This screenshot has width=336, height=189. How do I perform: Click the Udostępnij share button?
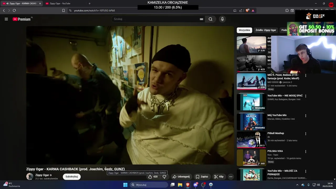(x=181, y=177)
